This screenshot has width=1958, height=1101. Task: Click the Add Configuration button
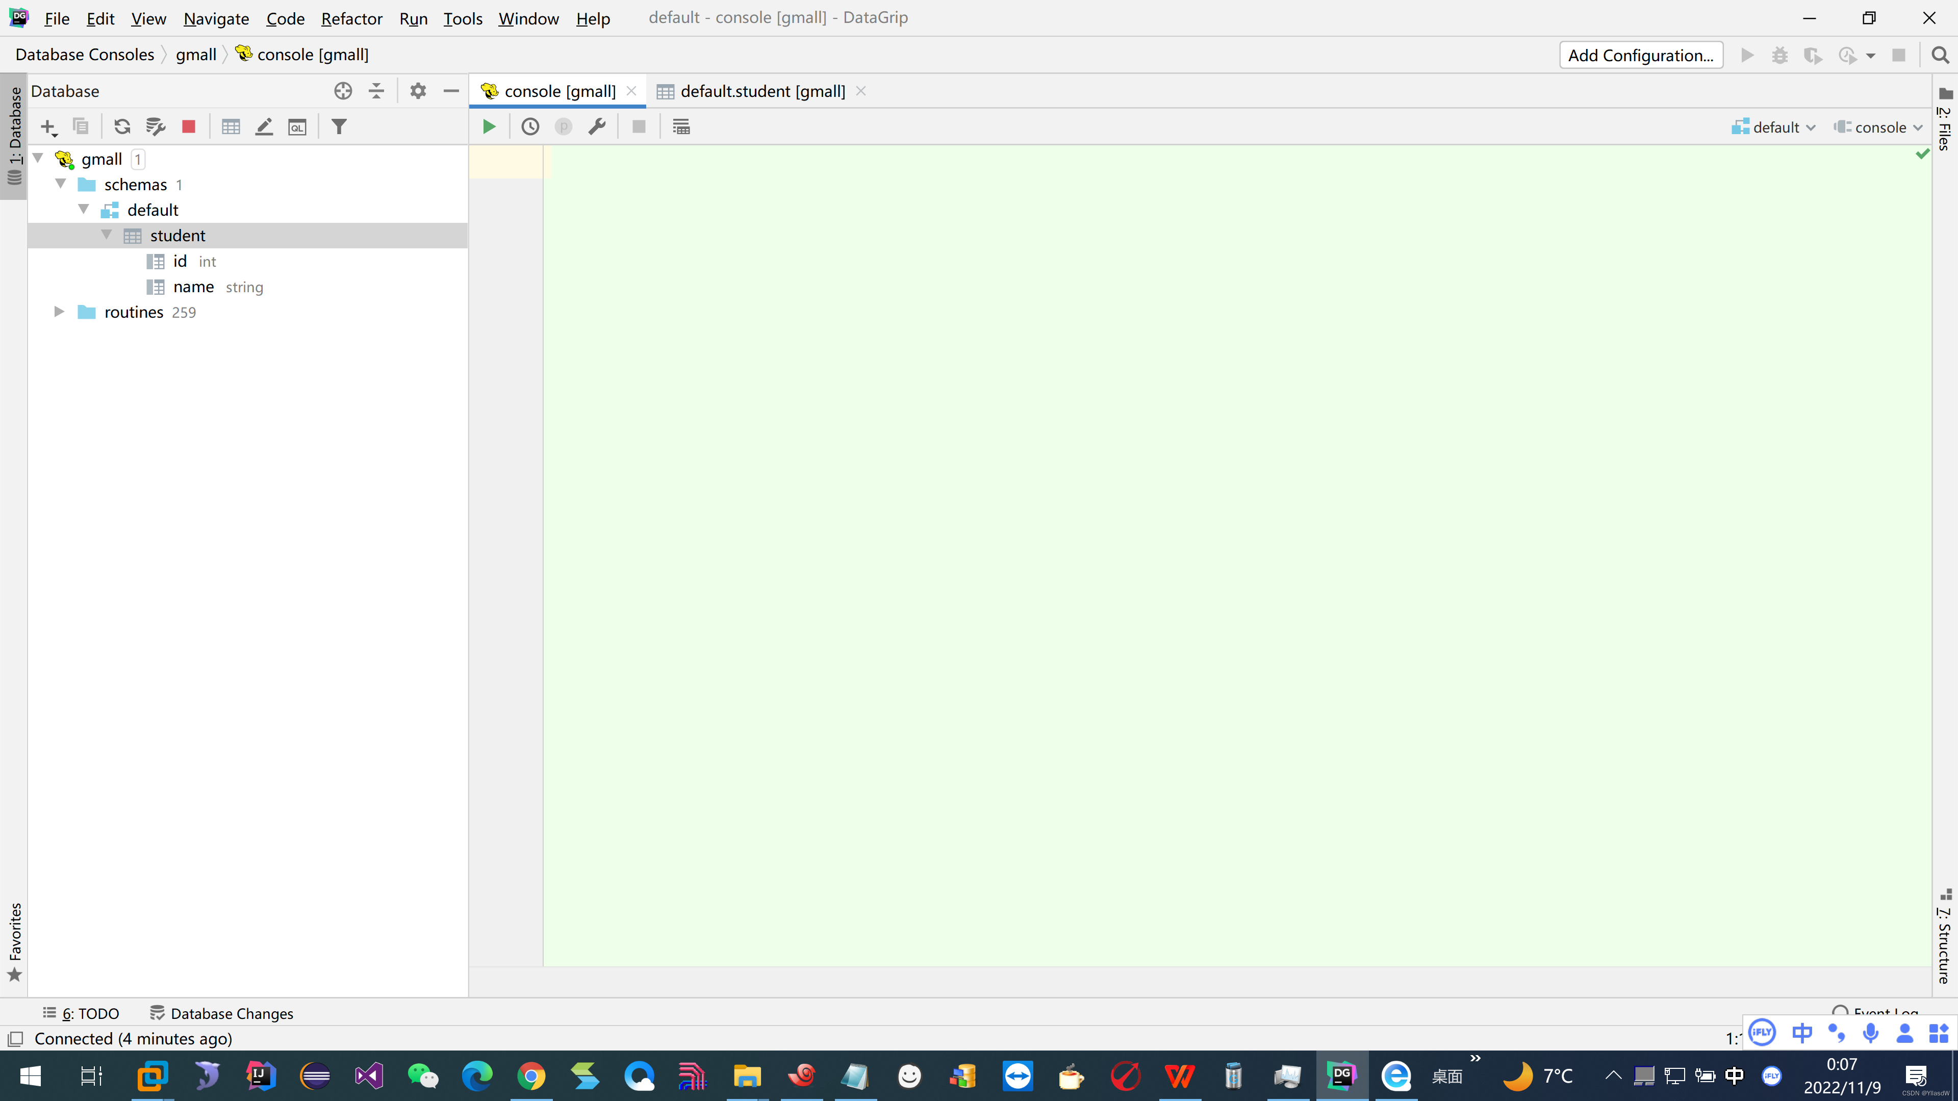[x=1640, y=55]
